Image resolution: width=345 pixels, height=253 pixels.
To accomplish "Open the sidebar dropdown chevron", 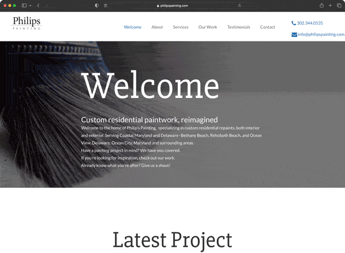I will (x=30, y=6).
